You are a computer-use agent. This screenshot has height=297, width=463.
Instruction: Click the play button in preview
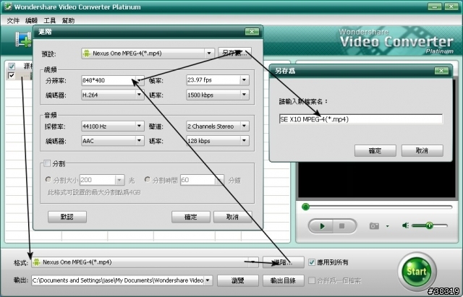click(321, 226)
